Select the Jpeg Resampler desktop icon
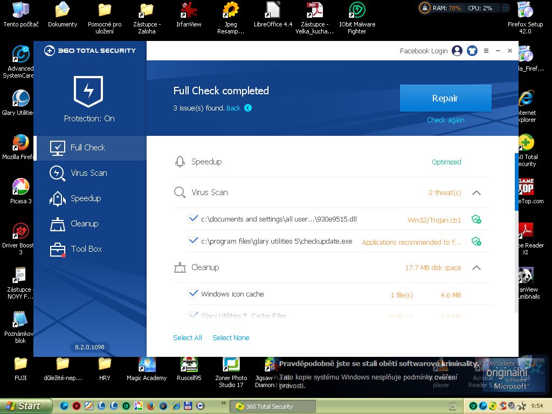This screenshot has height=414, width=552. click(x=231, y=18)
